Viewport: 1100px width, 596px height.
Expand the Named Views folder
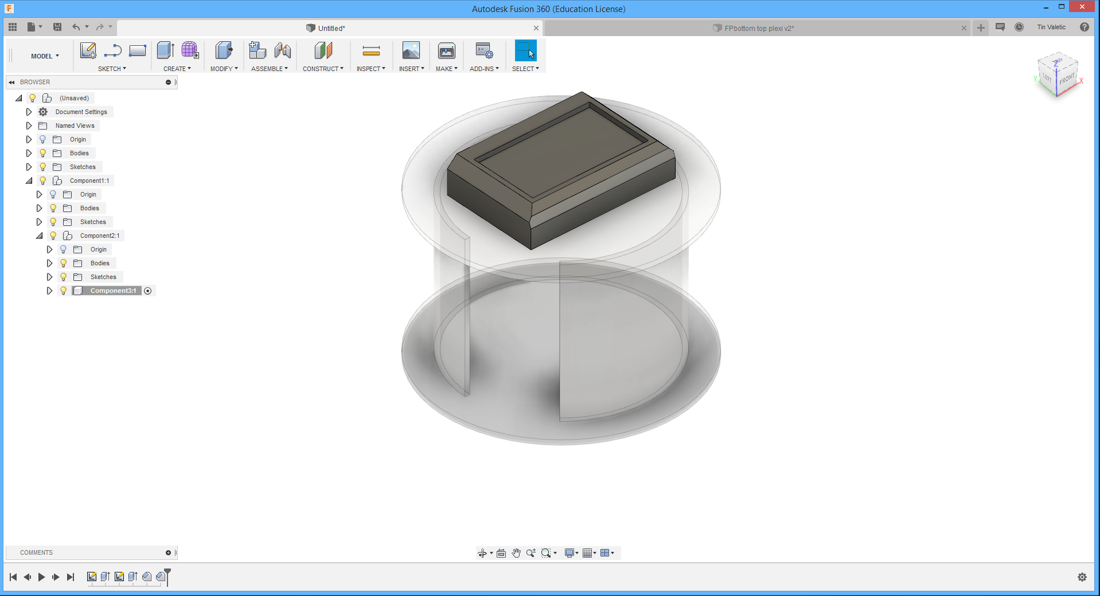coord(29,126)
